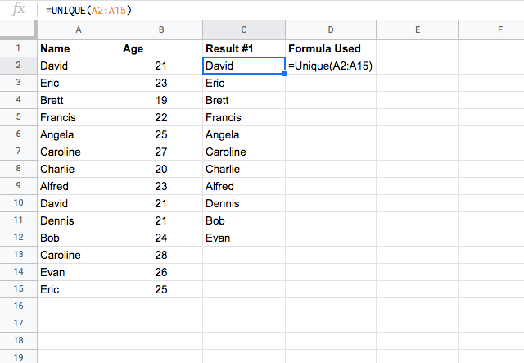Click inside the formula bar text
The width and height of the screenshot is (524, 363).
click(88, 11)
